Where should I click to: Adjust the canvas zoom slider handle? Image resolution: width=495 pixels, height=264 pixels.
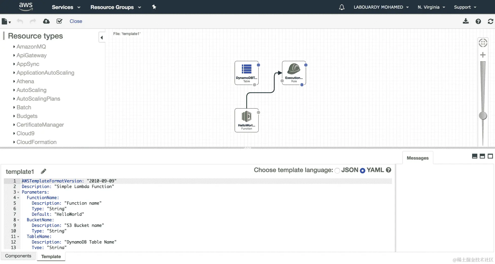point(483,116)
